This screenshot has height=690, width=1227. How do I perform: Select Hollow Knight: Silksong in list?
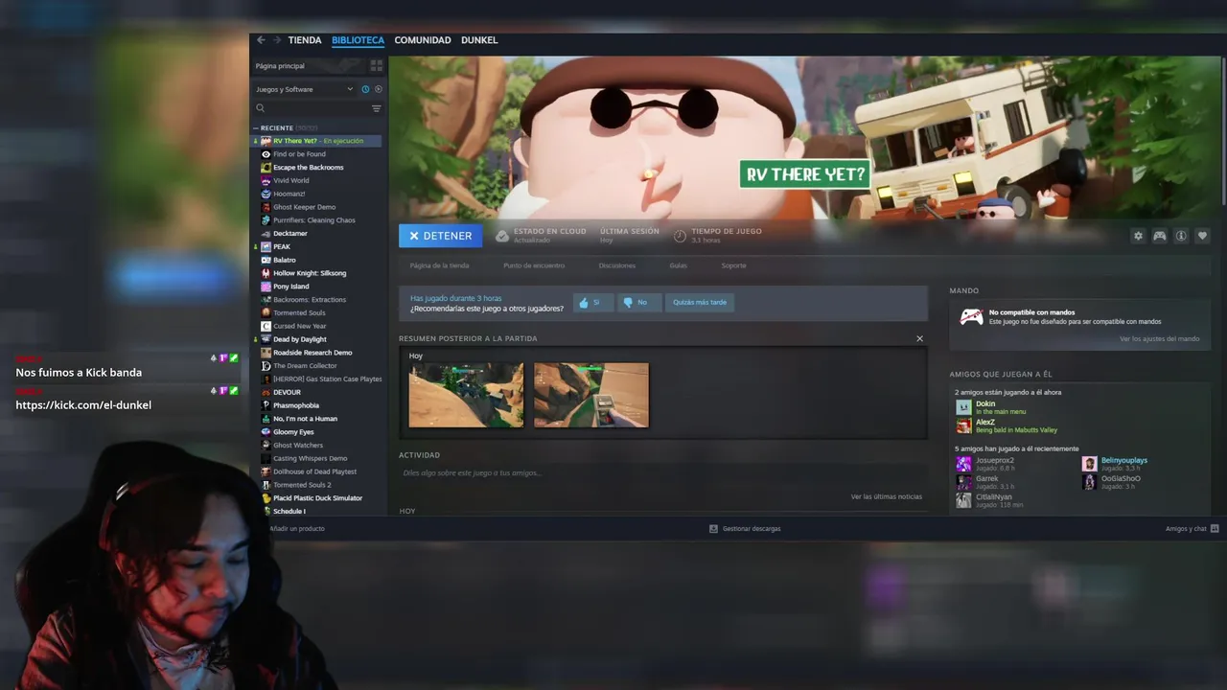pos(310,273)
